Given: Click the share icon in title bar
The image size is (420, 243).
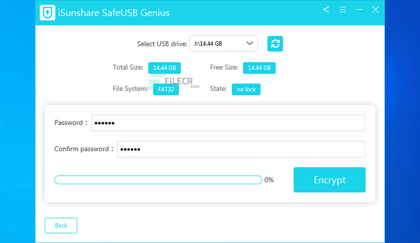Looking at the screenshot, I should [x=326, y=10].
